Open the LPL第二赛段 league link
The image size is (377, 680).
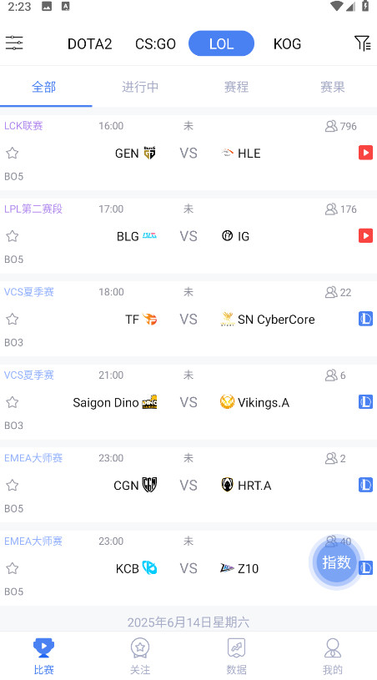33,209
